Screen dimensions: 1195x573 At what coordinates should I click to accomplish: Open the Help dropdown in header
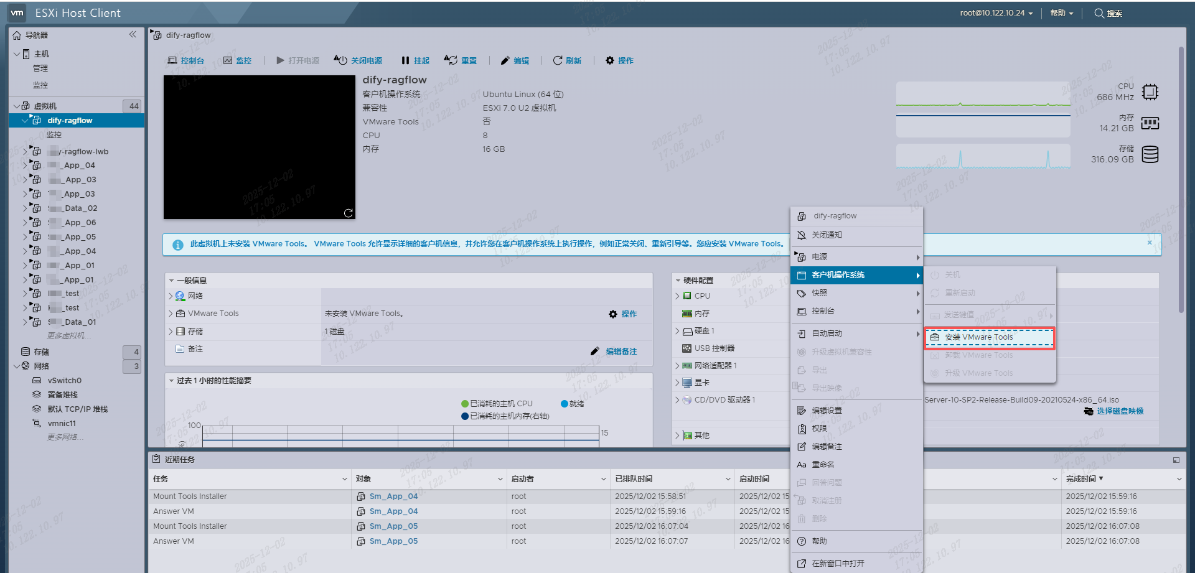coord(1062,13)
